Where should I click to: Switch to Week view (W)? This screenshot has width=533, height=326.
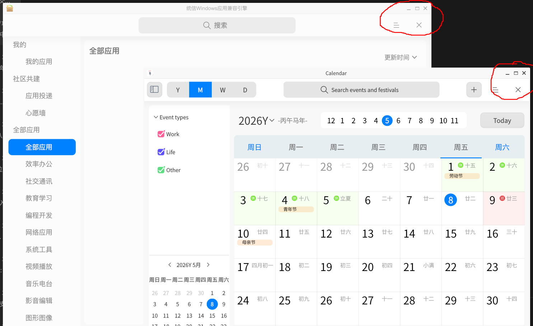tap(223, 90)
